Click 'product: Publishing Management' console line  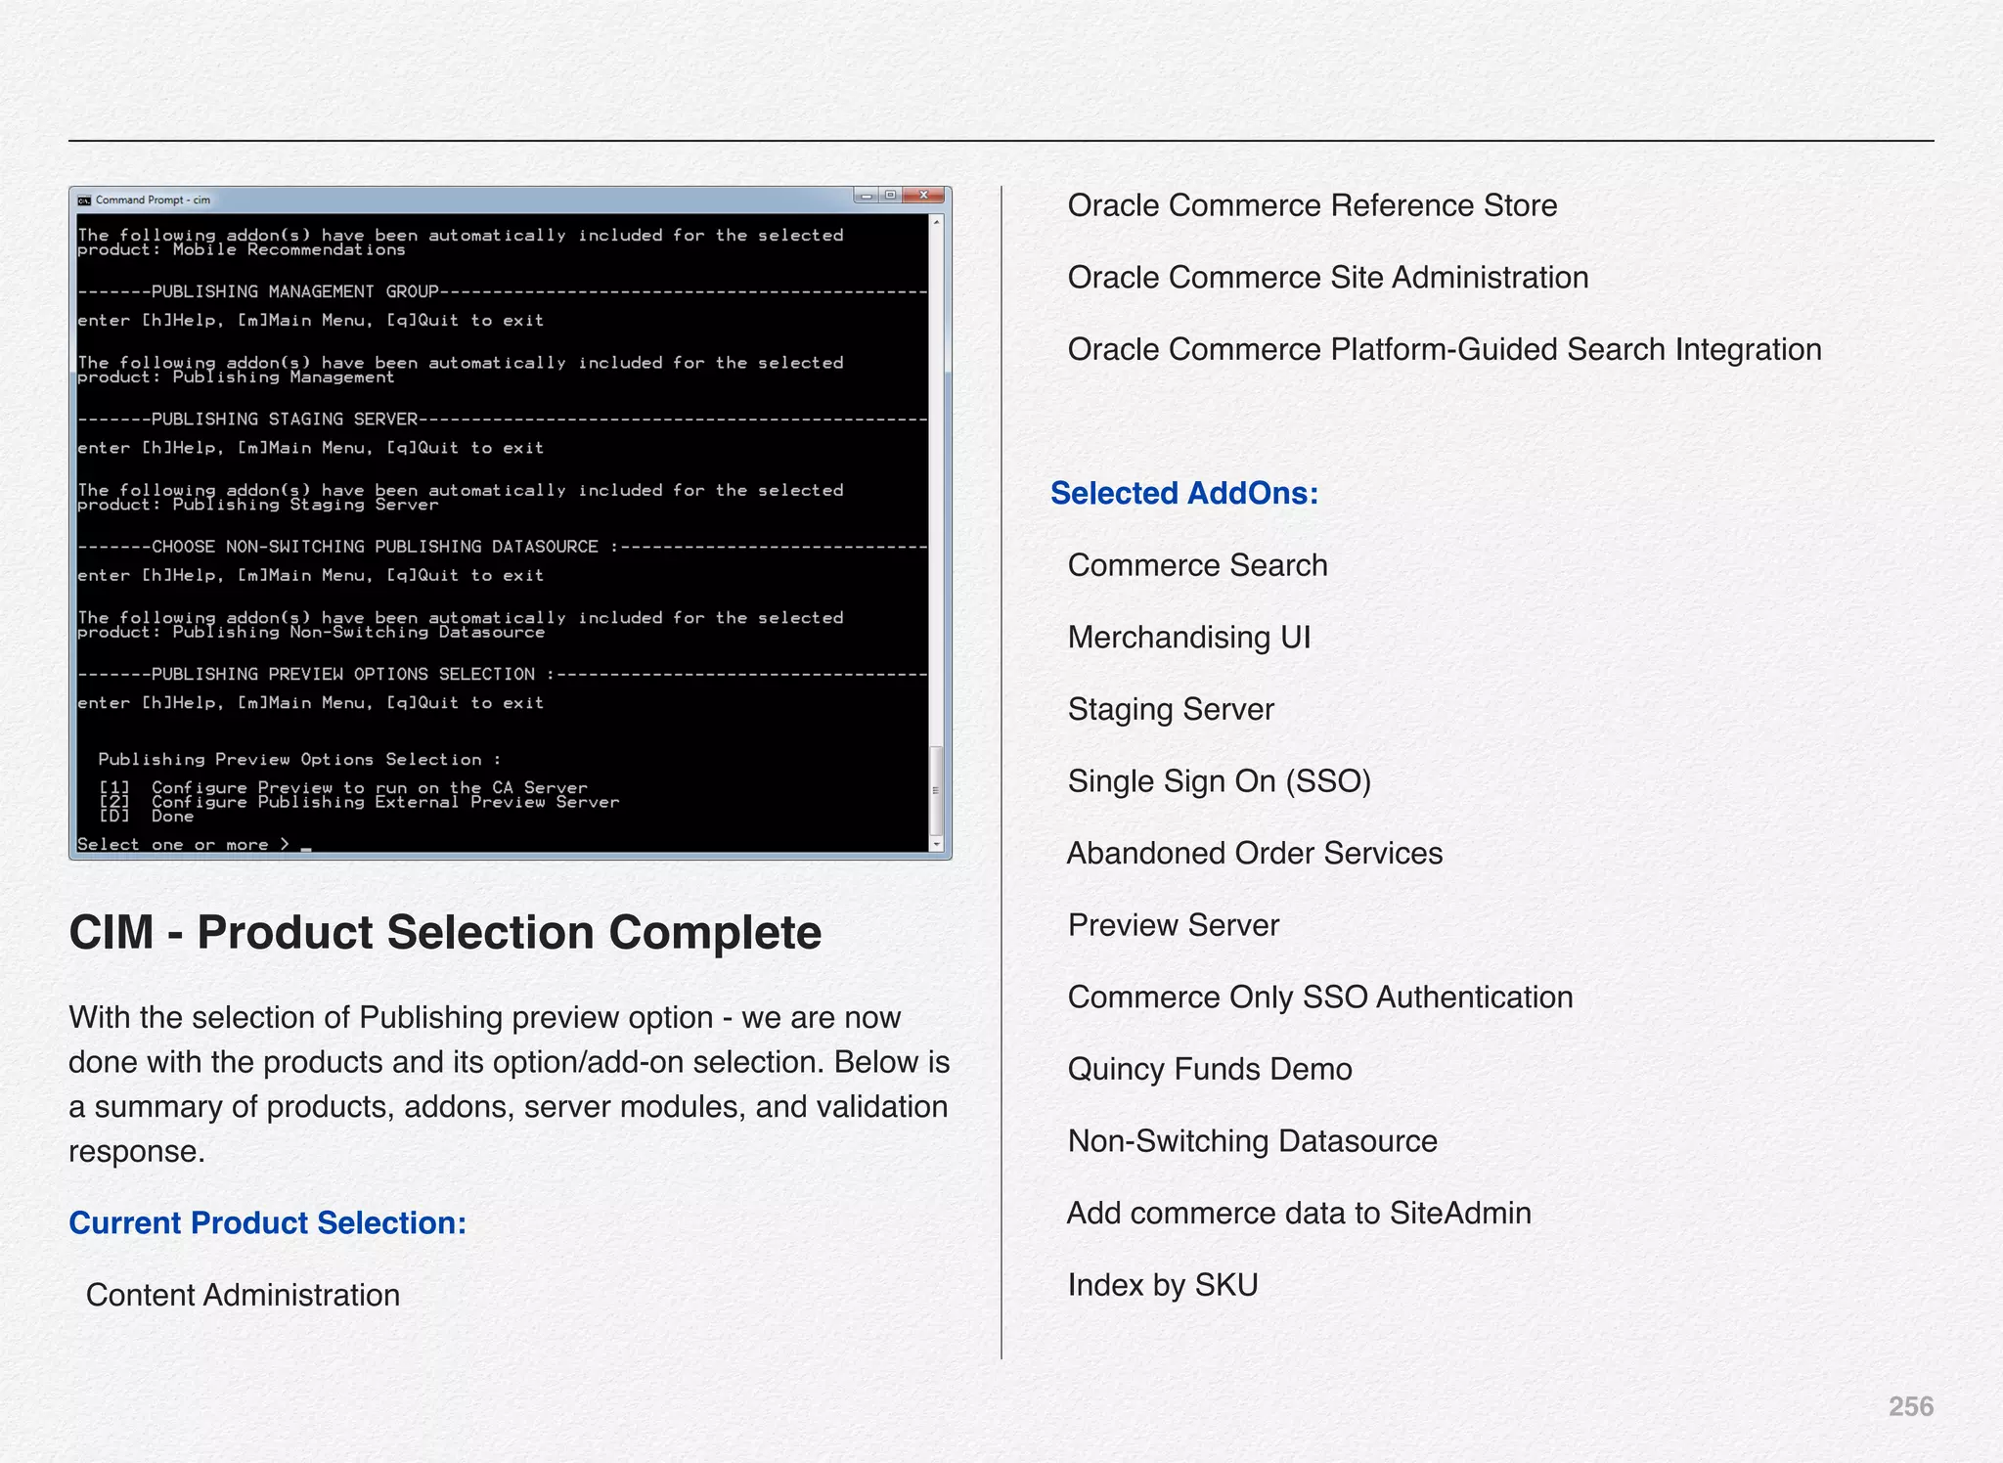tap(236, 377)
